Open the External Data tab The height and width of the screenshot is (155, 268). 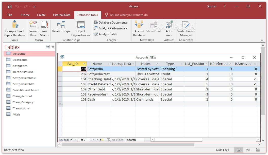(x=61, y=15)
